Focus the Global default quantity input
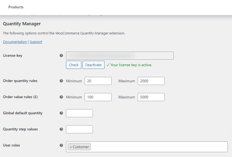The width and height of the screenshot is (232, 157). click(79, 113)
